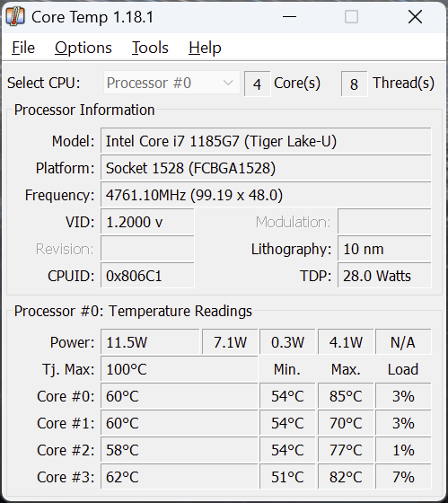Click the Frequency value 4761.10MHz

click(x=266, y=195)
